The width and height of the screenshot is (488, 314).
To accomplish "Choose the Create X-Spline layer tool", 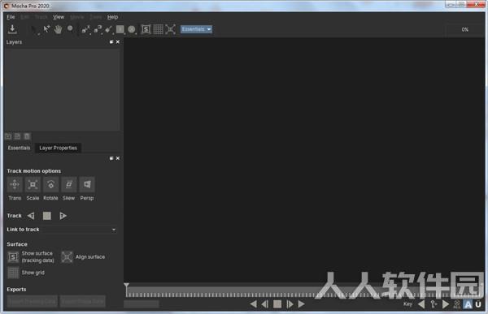I will click(85, 29).
